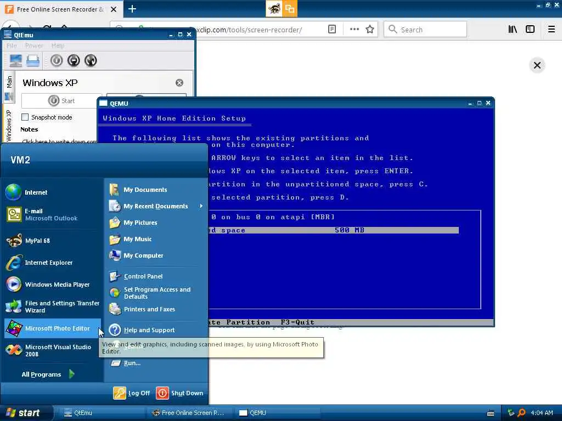Click the Start button in QtEmu Windows XP panel
Screen dimensions: 562x421
61,101
